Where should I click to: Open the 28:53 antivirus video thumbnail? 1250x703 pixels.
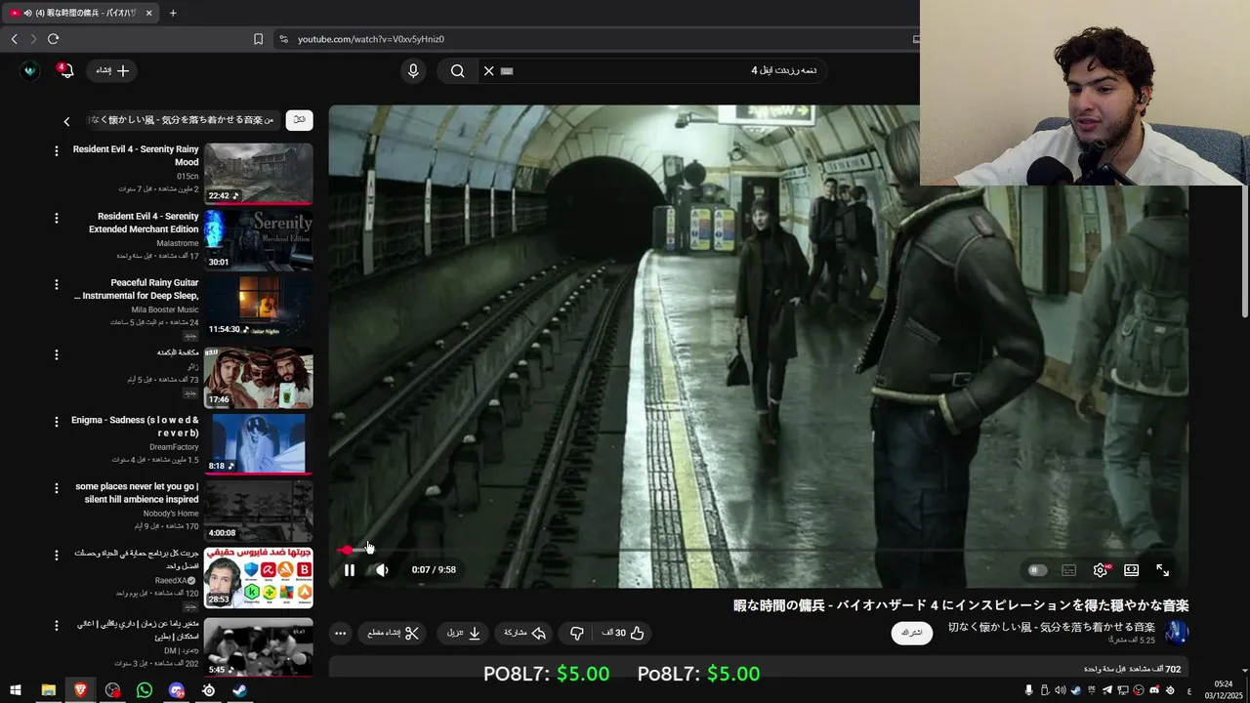coord(259,578)
